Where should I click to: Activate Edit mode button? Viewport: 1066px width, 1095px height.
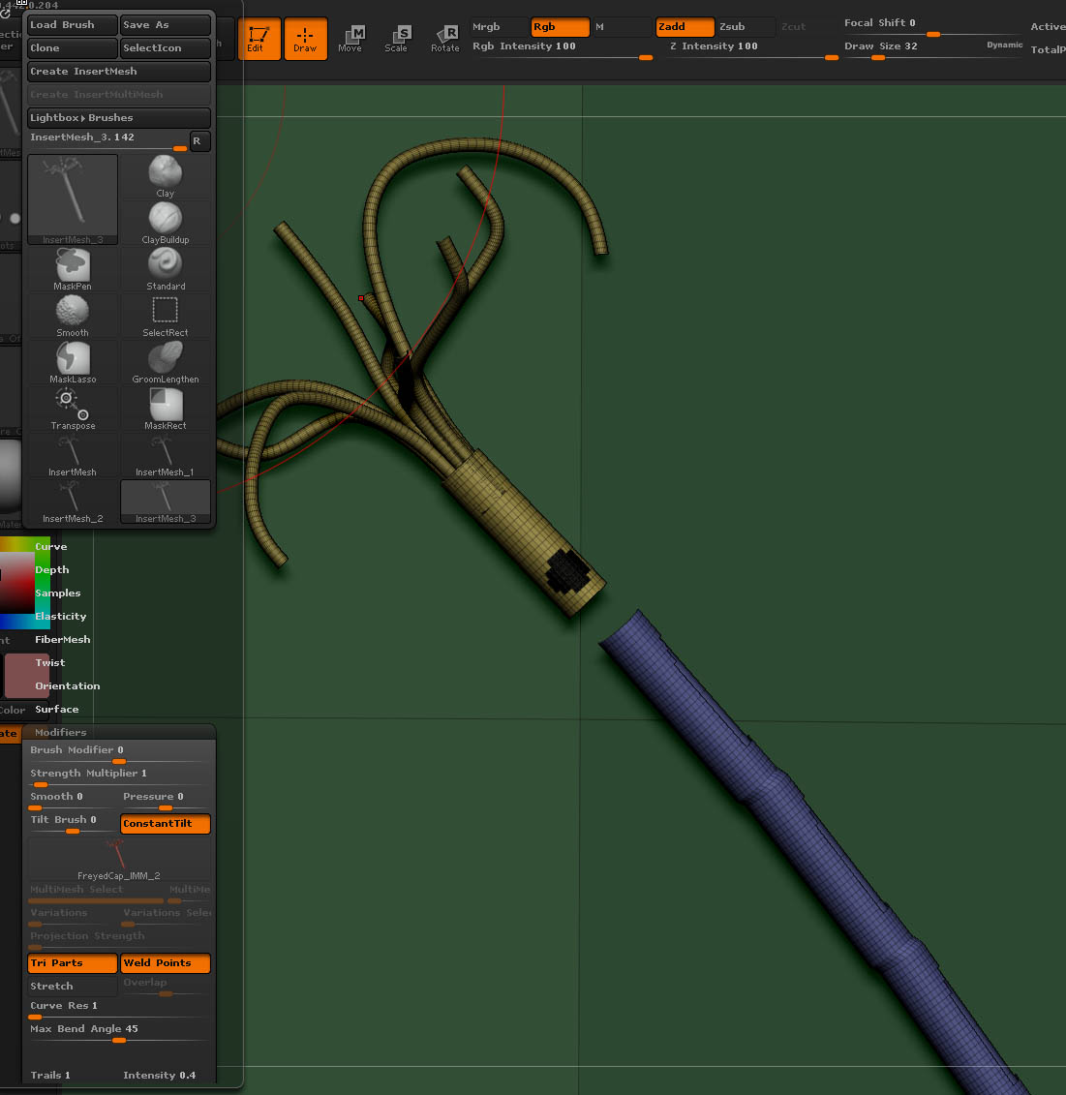click(x=259, y=39)
